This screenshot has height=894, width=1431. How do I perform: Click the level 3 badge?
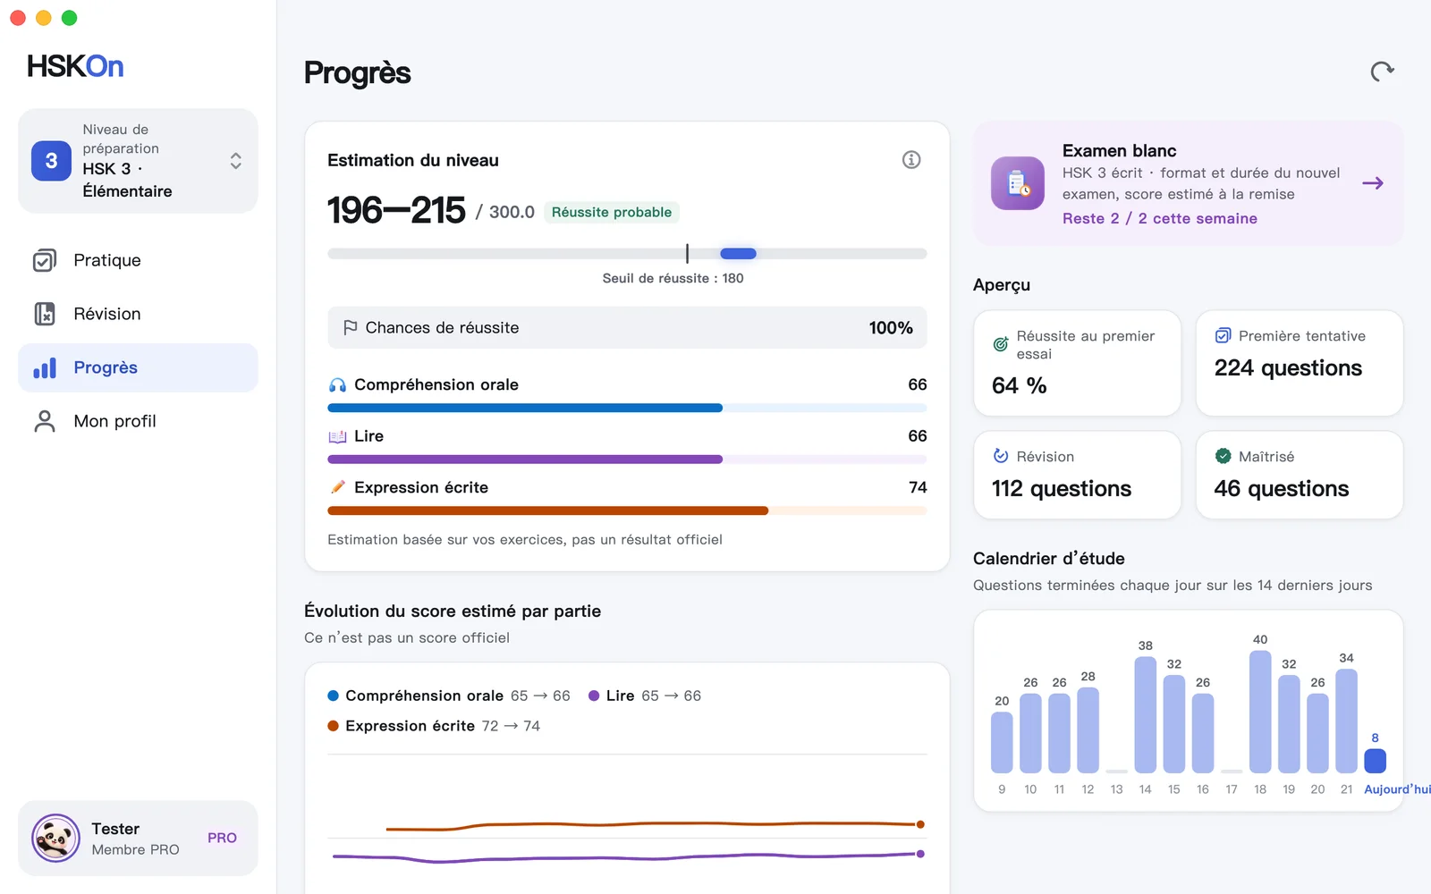pyautogui.click(x=51, y=161)
